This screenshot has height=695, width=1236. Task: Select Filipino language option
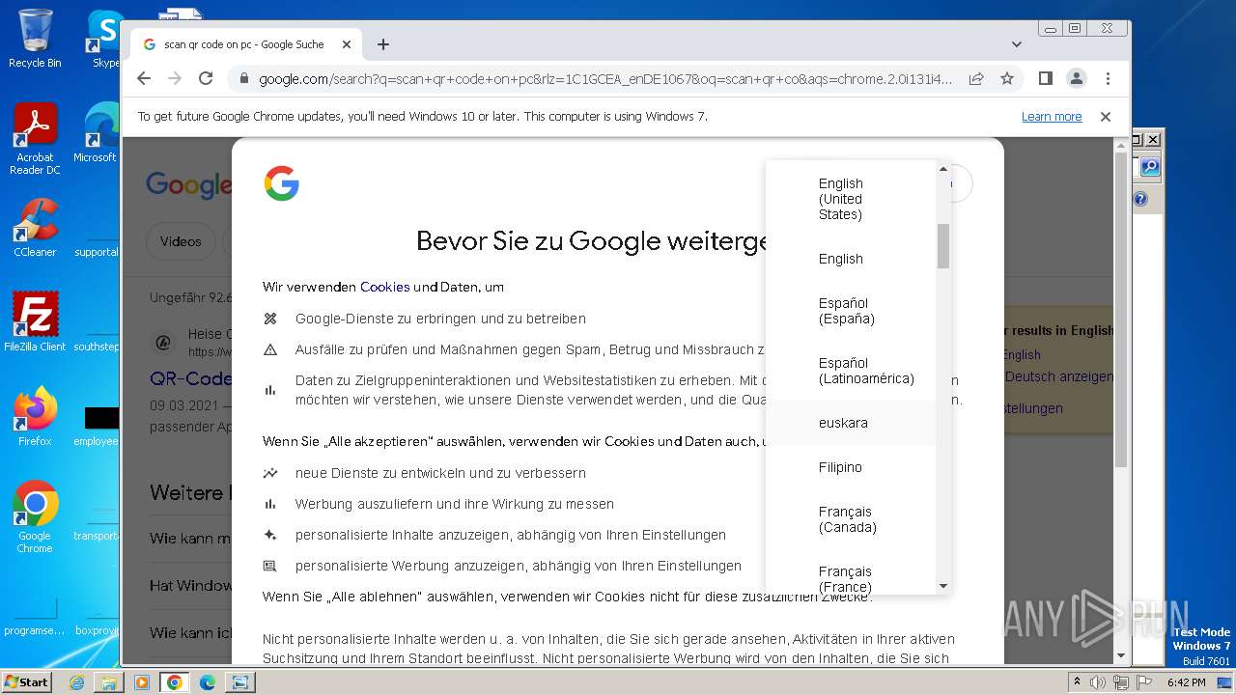(x=851, y=467)
